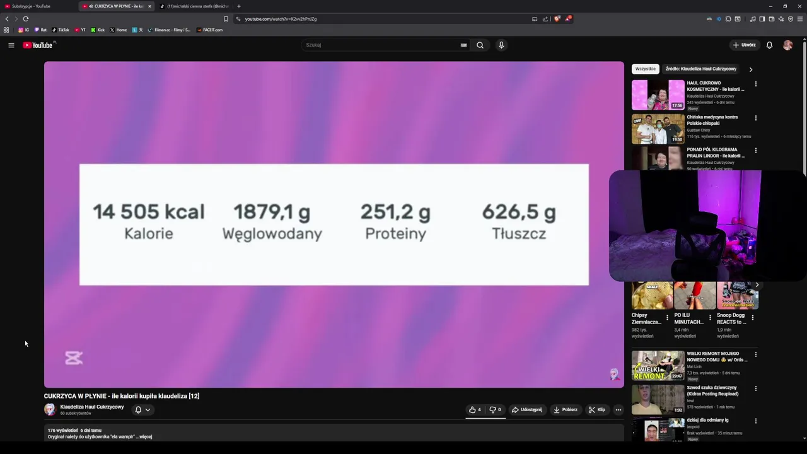Switch to Subskrypcje - YouTube tab
807x454 pixels.
coord(38,6)
